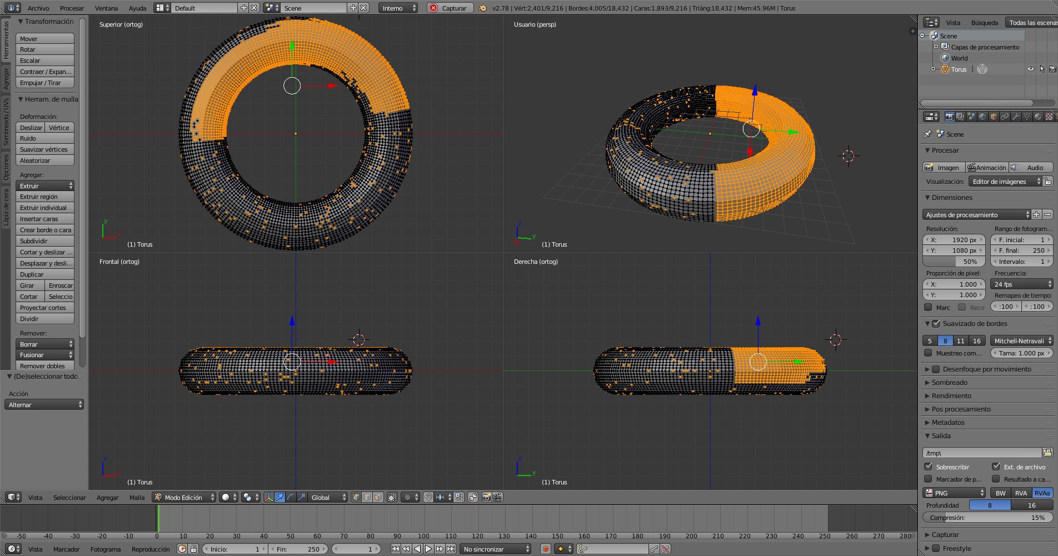Click the magnet snap icon in viewport header
The width and height of the screenshot is (1058, 556).
pyautogui.click(x=428, y=498)
